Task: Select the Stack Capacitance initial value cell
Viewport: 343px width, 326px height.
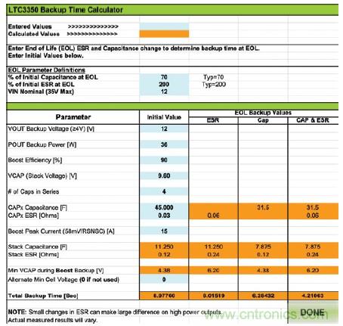Action: 164,247
